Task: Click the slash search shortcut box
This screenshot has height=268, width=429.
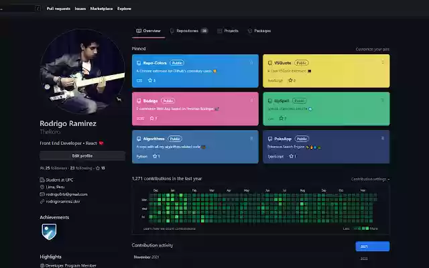Action: pos(38,9)
